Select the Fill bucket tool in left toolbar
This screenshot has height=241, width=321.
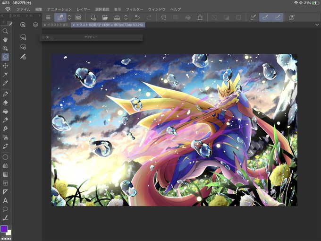click(5, 111)
